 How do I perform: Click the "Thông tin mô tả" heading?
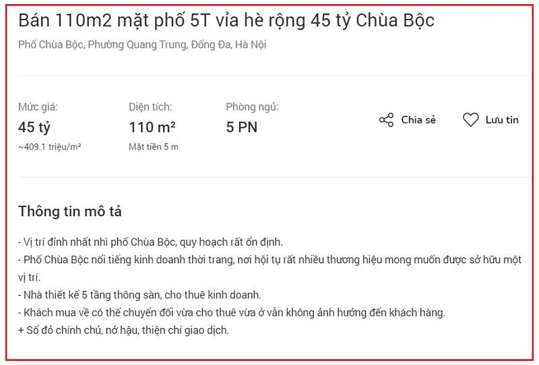click(70, 211)
